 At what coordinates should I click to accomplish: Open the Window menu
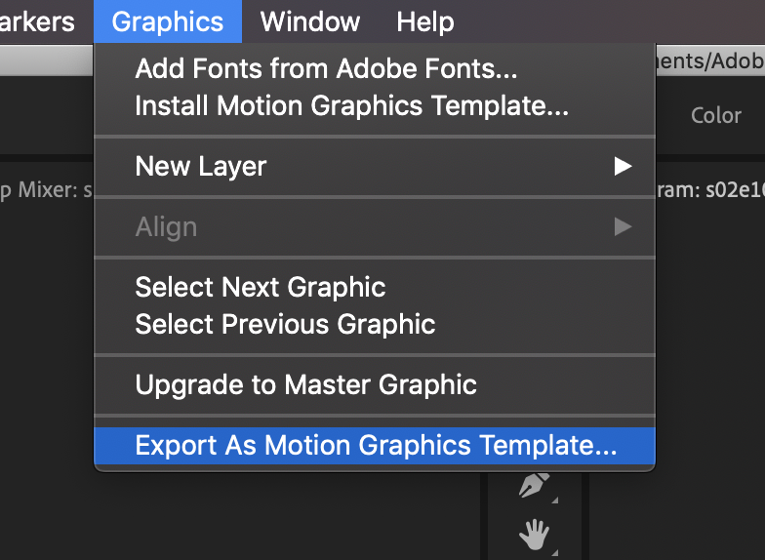coord(310,21)
